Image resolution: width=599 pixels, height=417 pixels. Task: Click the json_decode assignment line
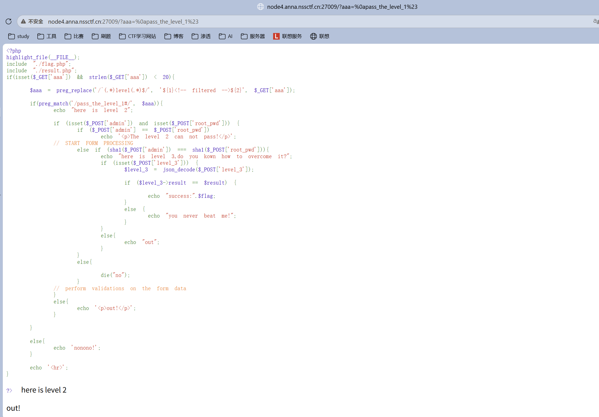[x=189, y=169]
